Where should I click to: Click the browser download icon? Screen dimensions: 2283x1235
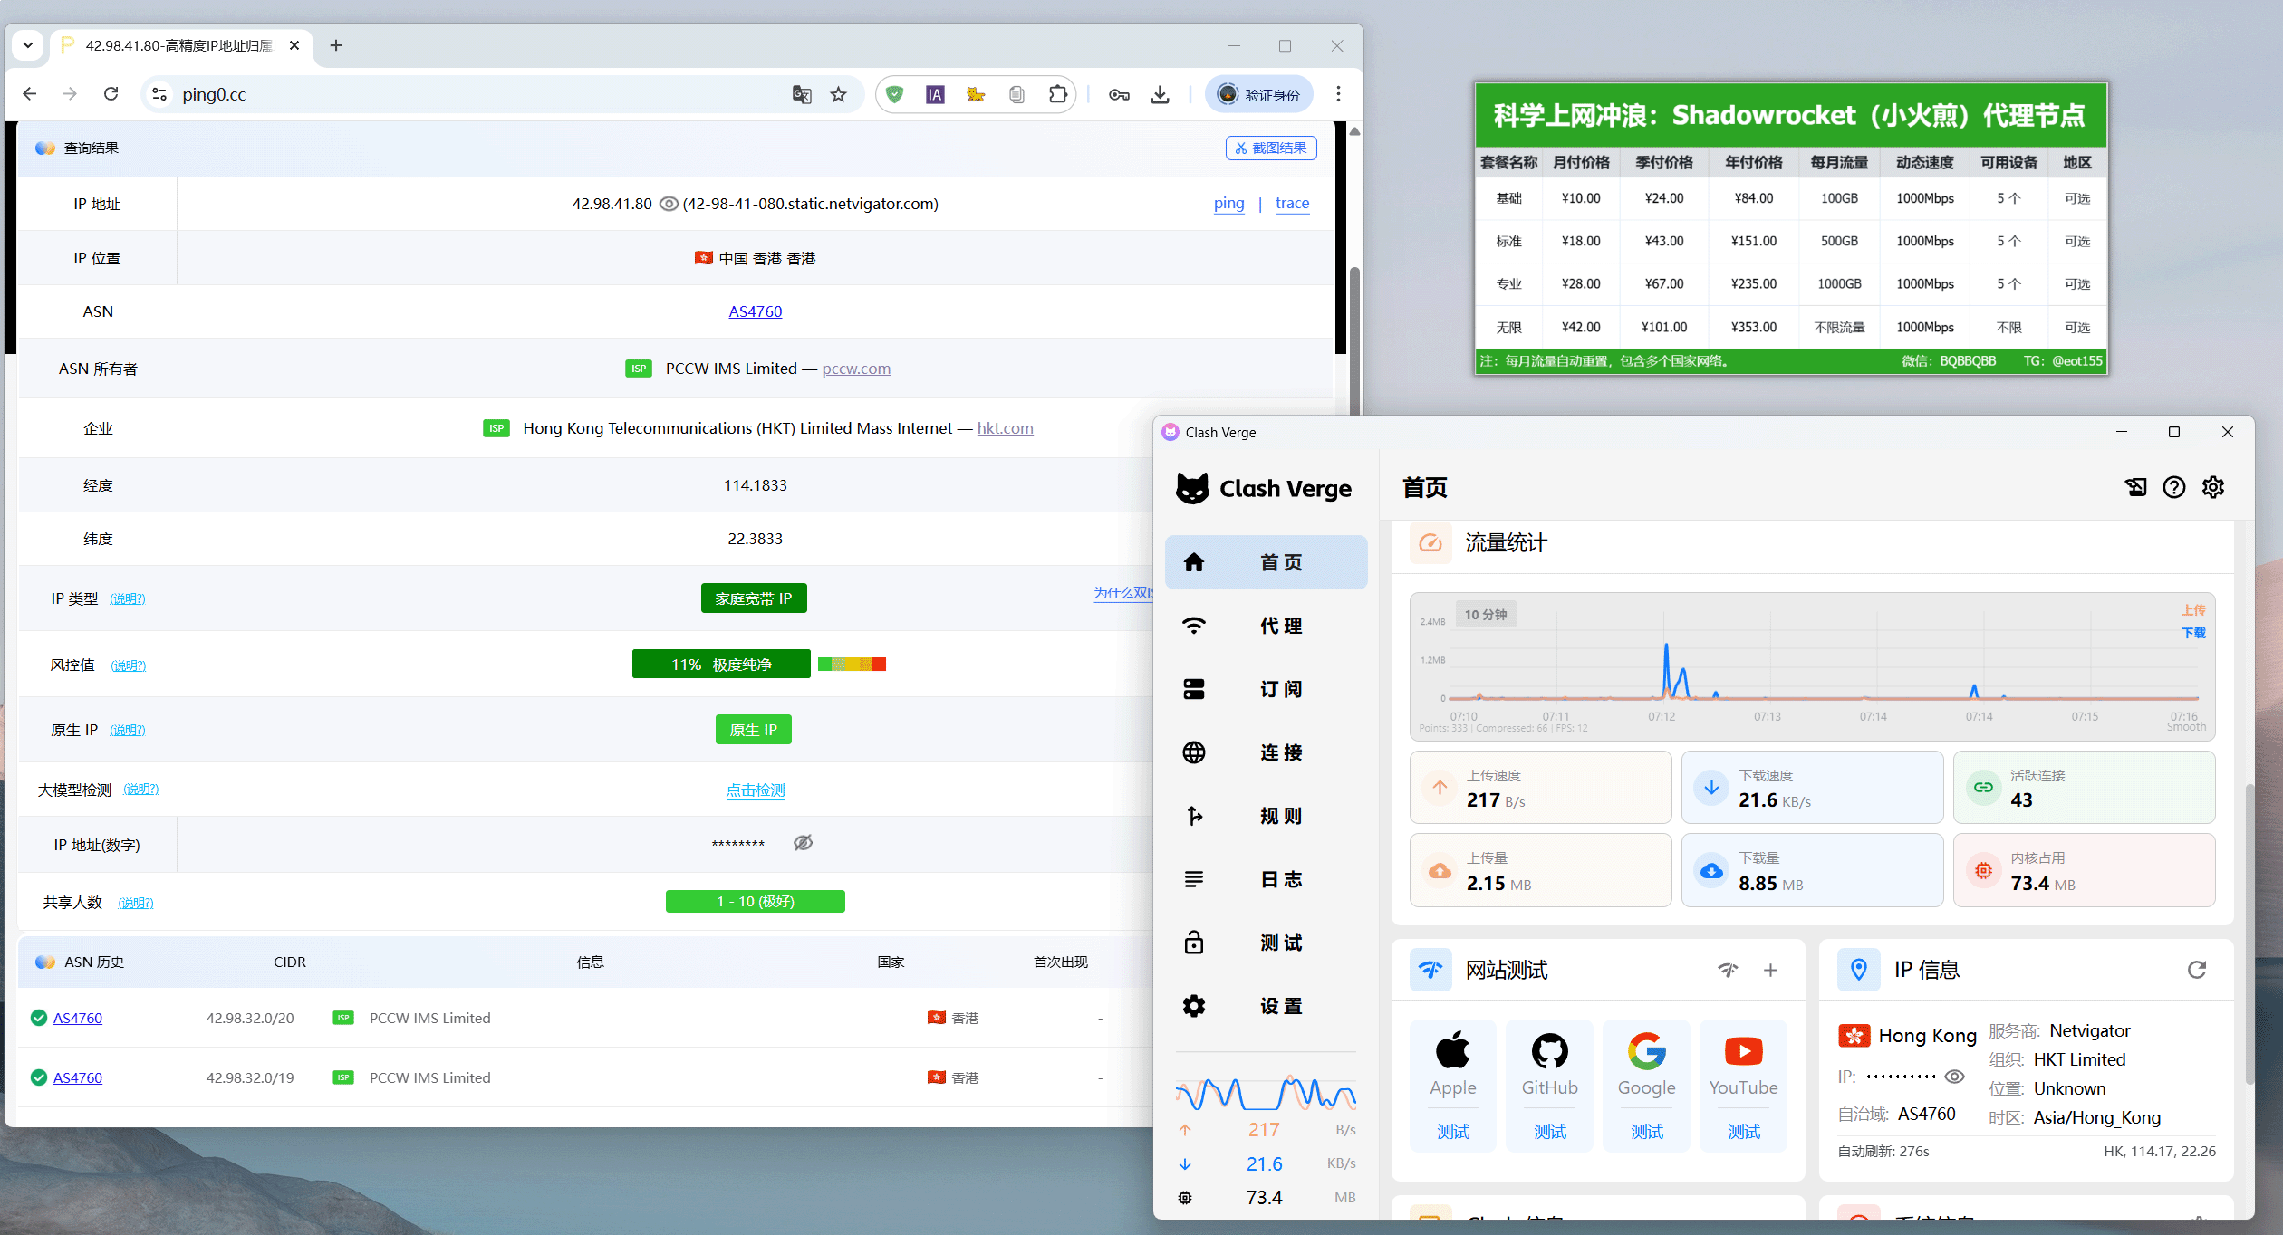point(1160,94)
